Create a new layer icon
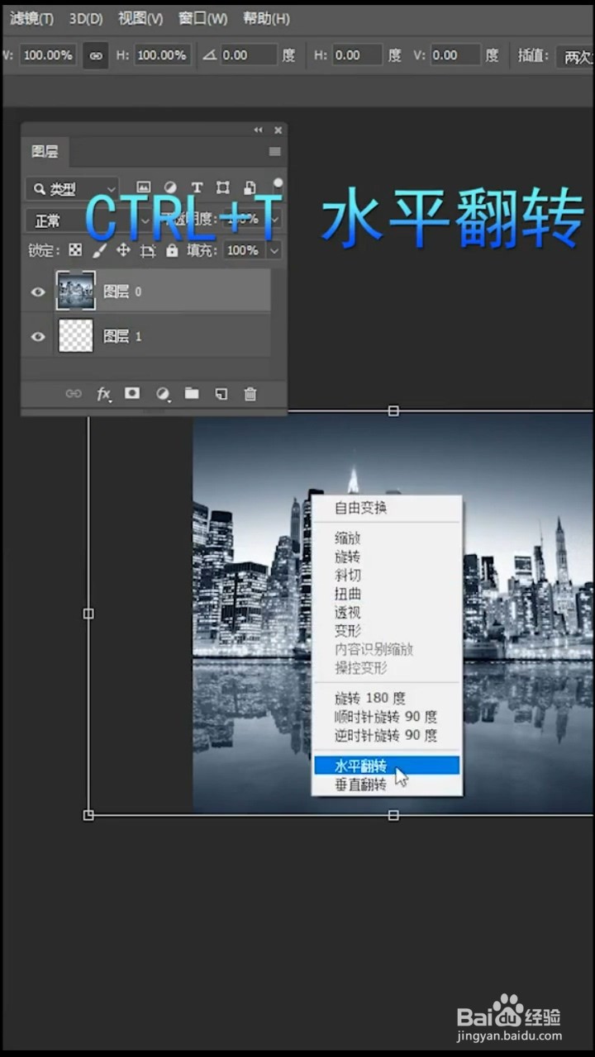595x1057 pixels. pyautogui.click(x=221, y=394)
